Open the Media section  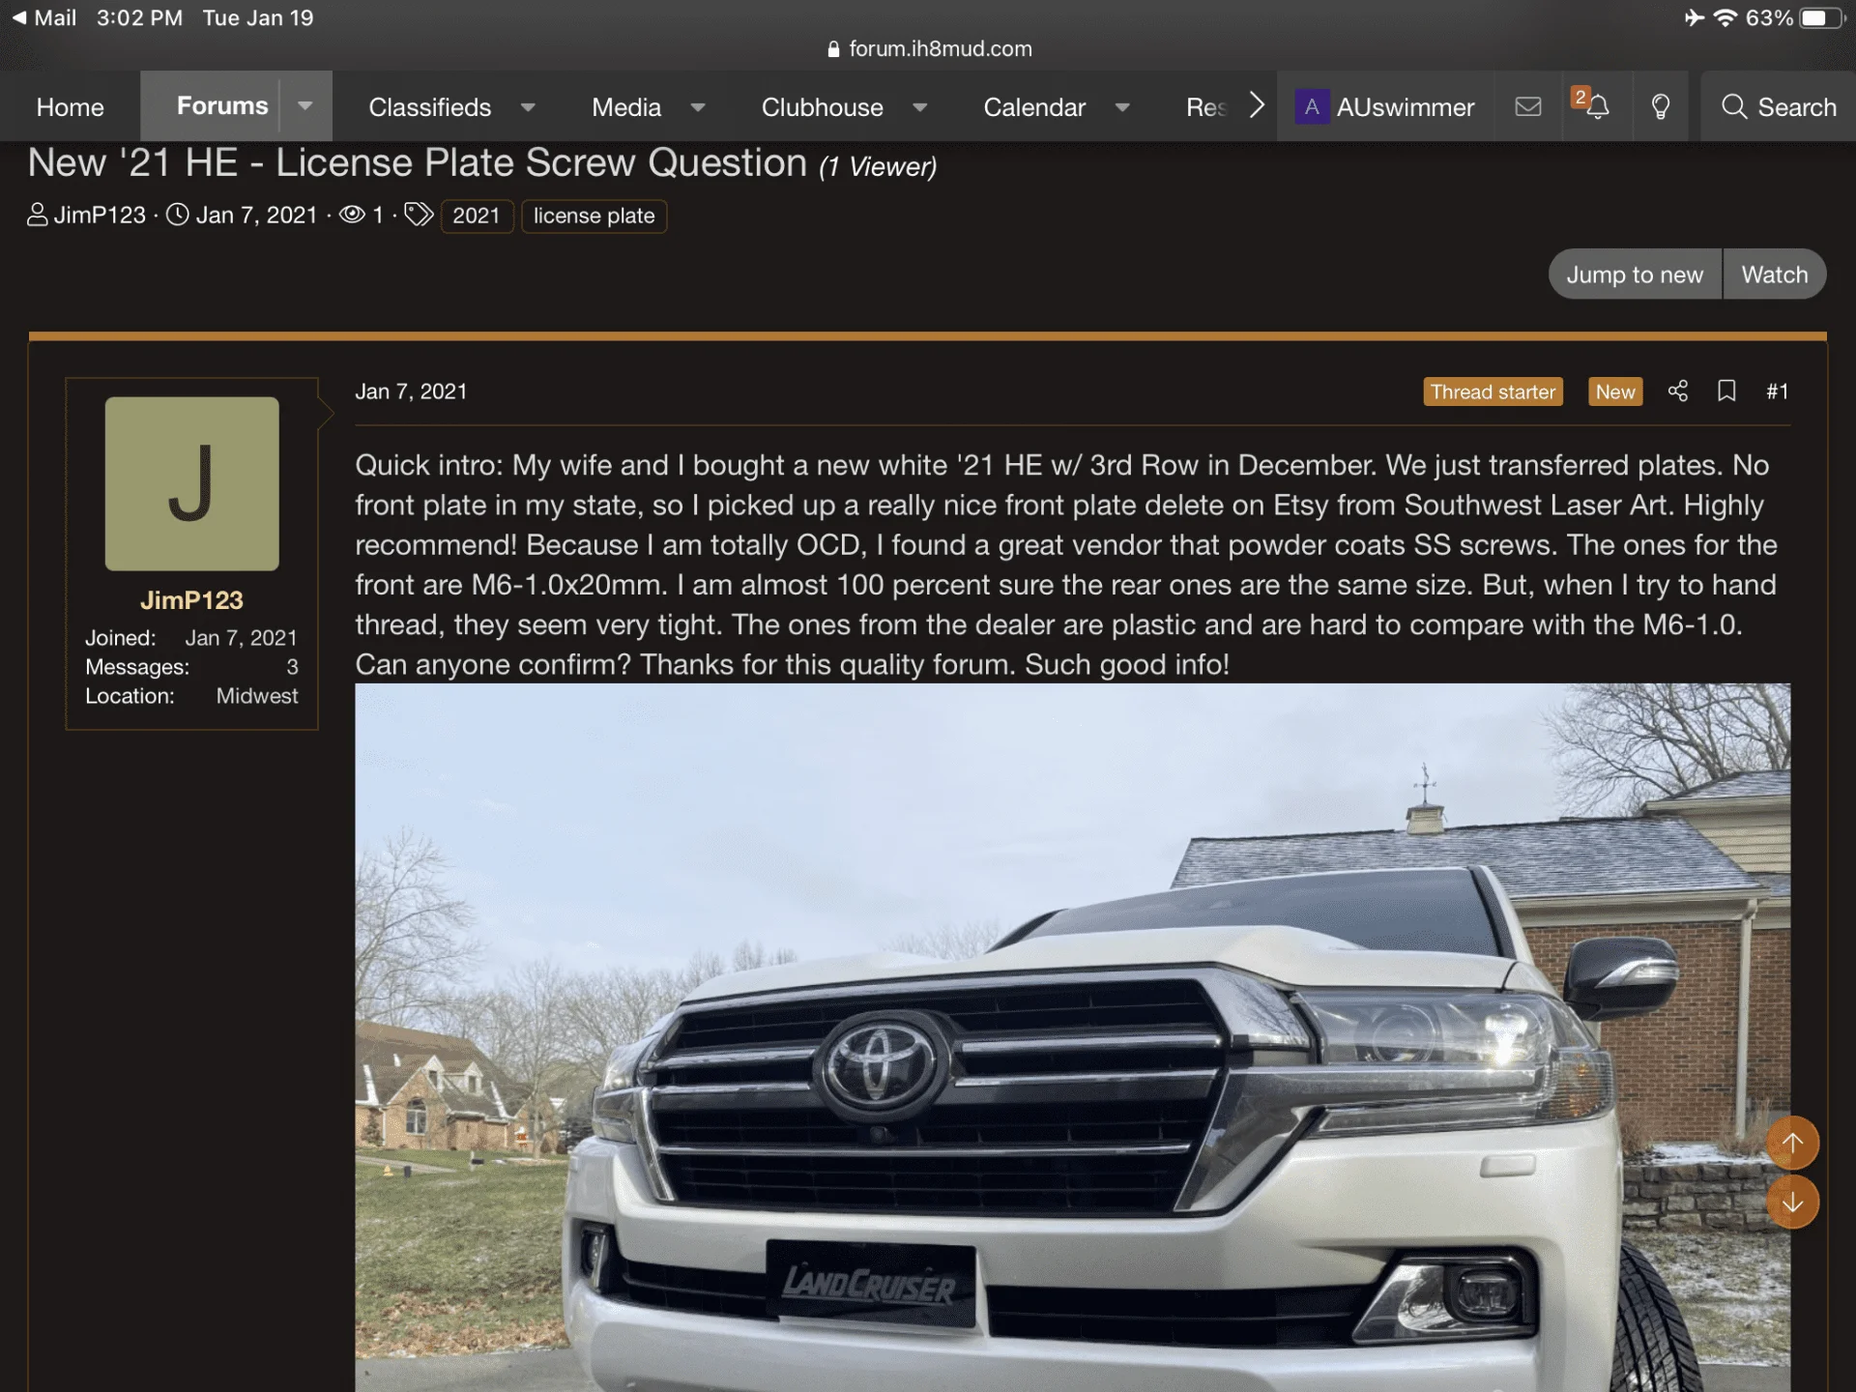tap(626, 107)
